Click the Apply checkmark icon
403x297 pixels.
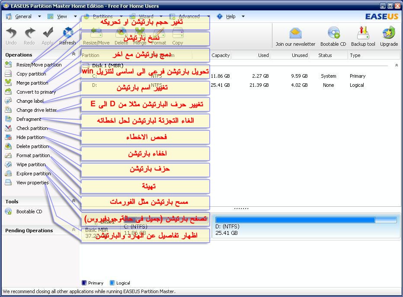click(48, 34)
